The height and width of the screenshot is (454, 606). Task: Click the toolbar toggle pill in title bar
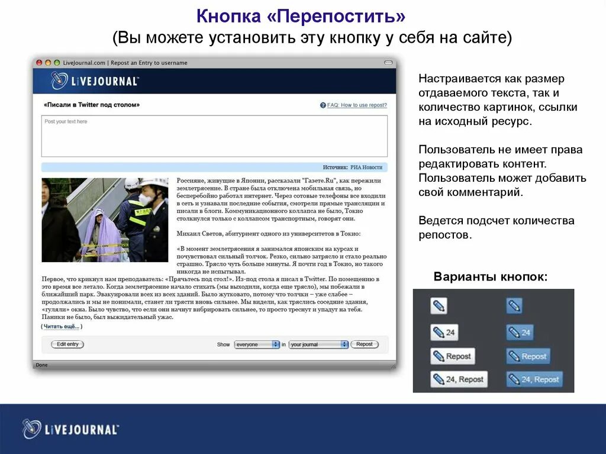point(388,63)
